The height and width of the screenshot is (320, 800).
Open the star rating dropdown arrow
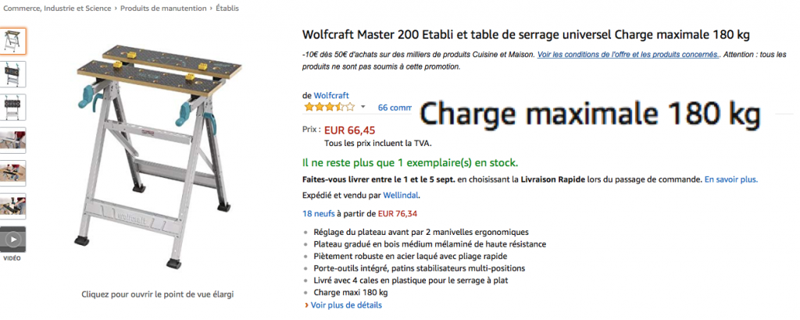[x=362, y=107]
